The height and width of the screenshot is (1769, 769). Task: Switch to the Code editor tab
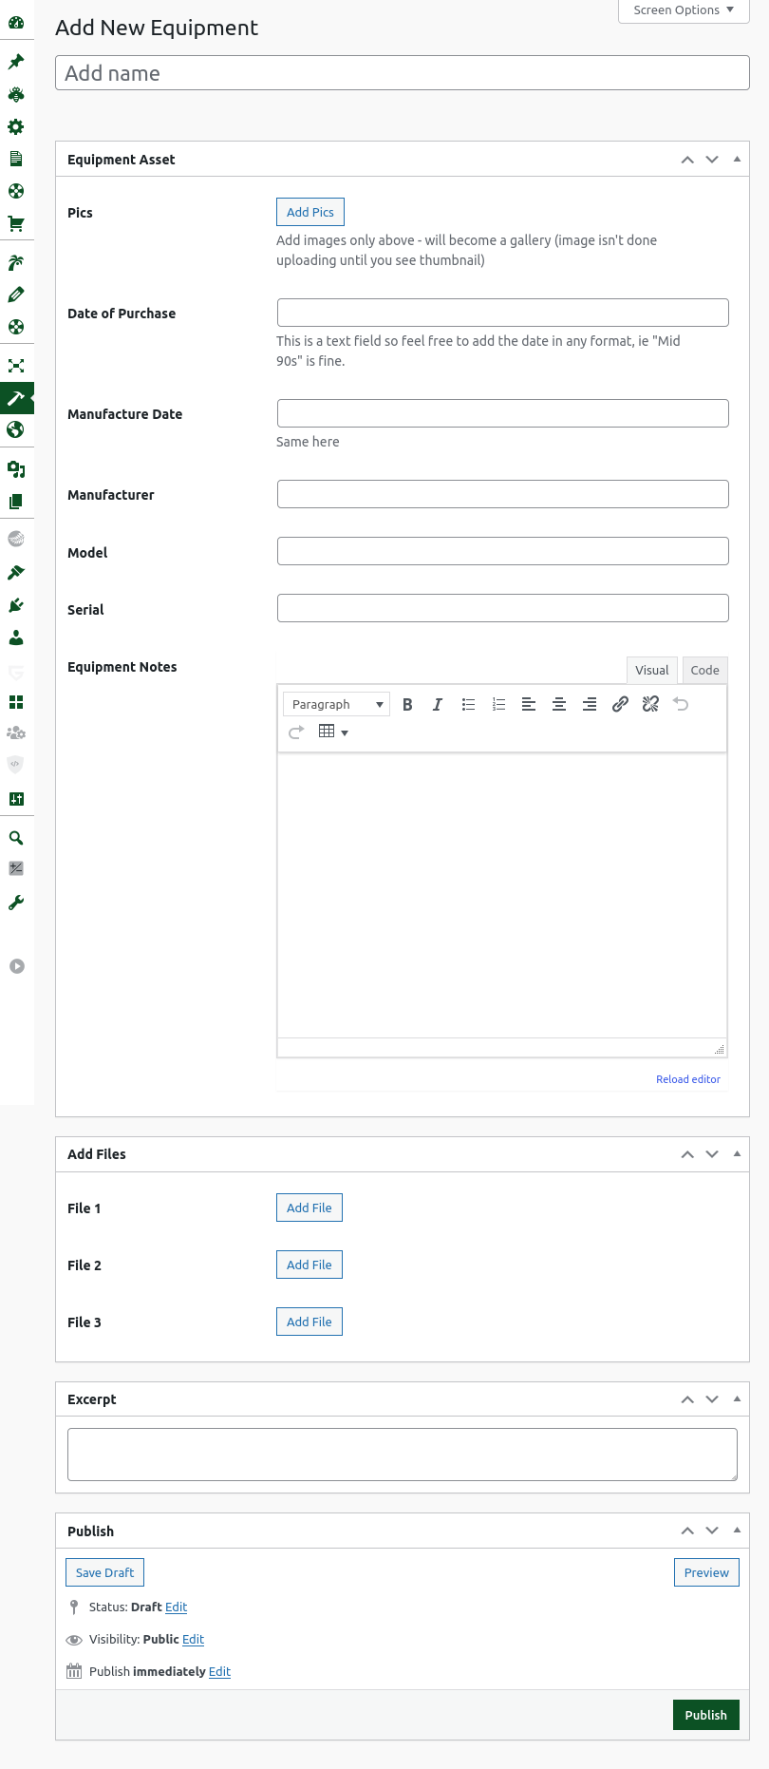(704, 670)
